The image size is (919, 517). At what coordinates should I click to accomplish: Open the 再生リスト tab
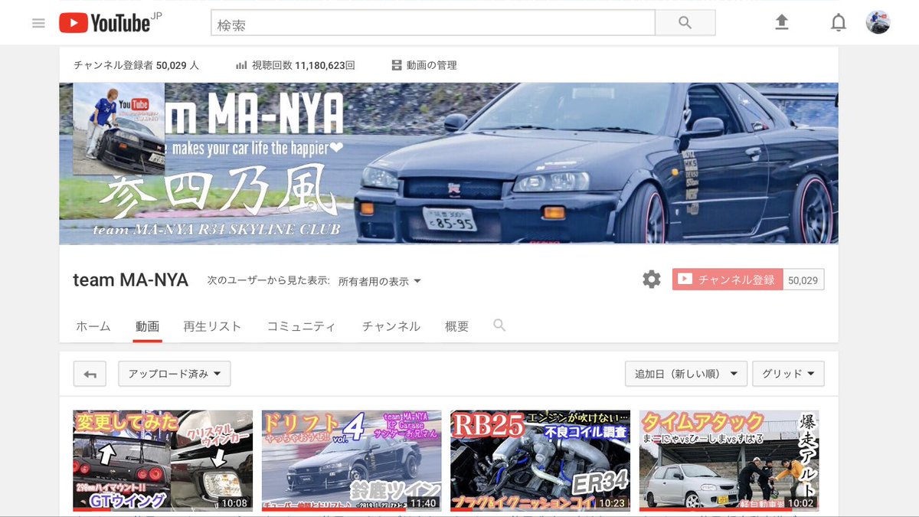tap(212, 326)
